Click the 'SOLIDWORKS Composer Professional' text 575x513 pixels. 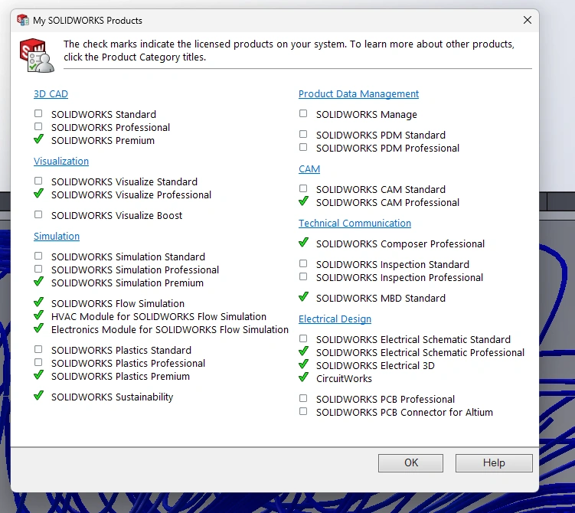coord(400,244)
